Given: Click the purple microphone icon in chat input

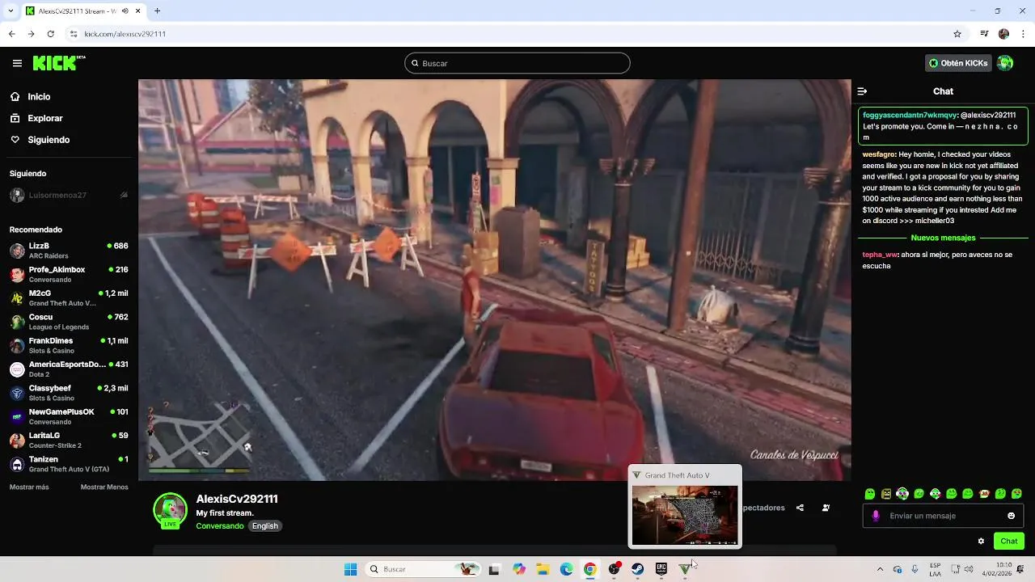Looking at the screenshot, I should [x=876, y=516].
